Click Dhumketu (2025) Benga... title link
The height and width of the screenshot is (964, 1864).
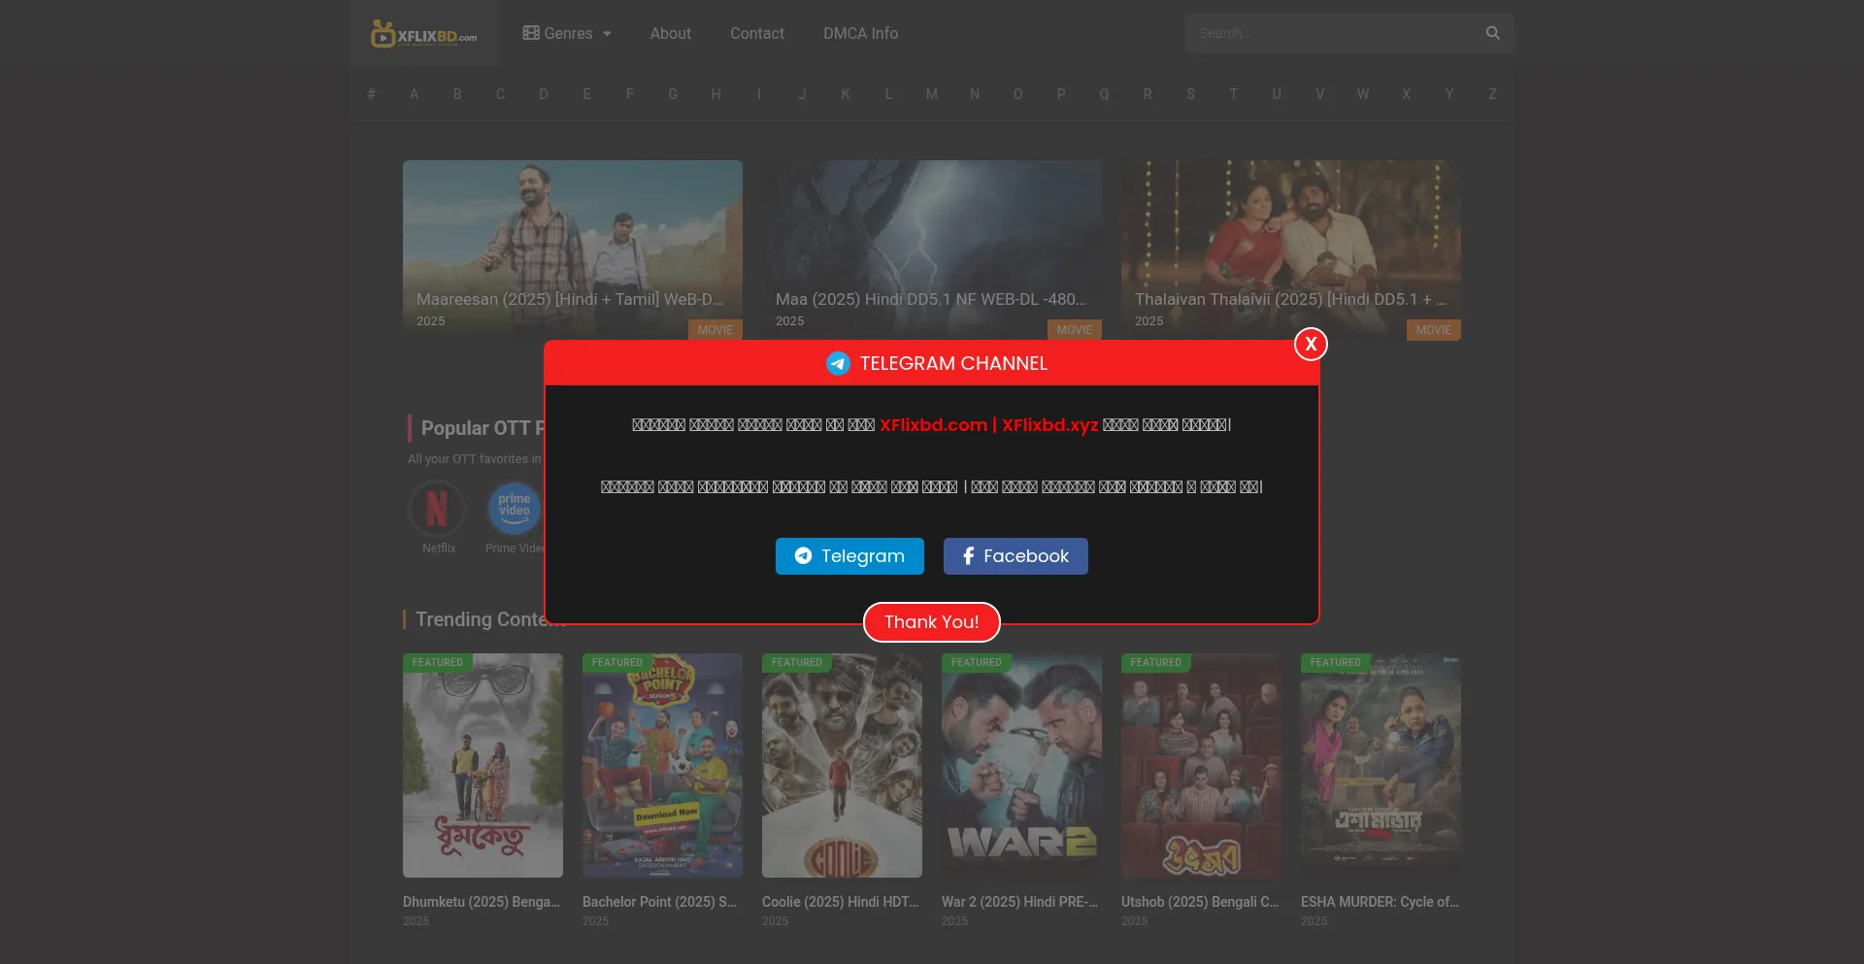coord(482,902)
